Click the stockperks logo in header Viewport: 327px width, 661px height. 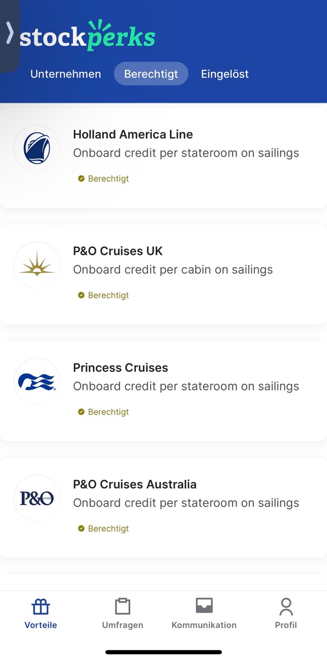pyautogui.click(x=88, y=36)
